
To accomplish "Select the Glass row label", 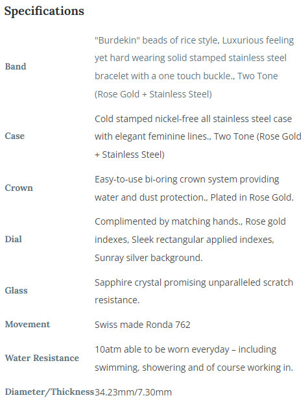I will pyautogui.click(x=16, y=290).
